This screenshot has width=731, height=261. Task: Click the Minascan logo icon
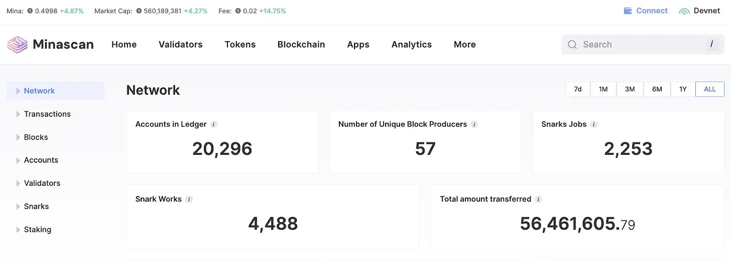(18, 45)
